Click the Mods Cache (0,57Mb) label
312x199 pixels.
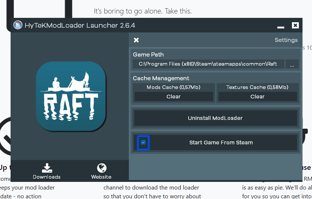pos(173,87)
